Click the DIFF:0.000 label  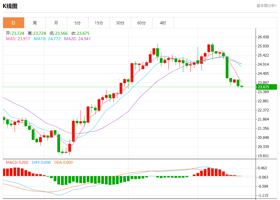[x=41, y=162]
